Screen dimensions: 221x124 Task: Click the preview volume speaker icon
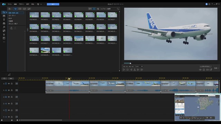click(x=200, y=70)
